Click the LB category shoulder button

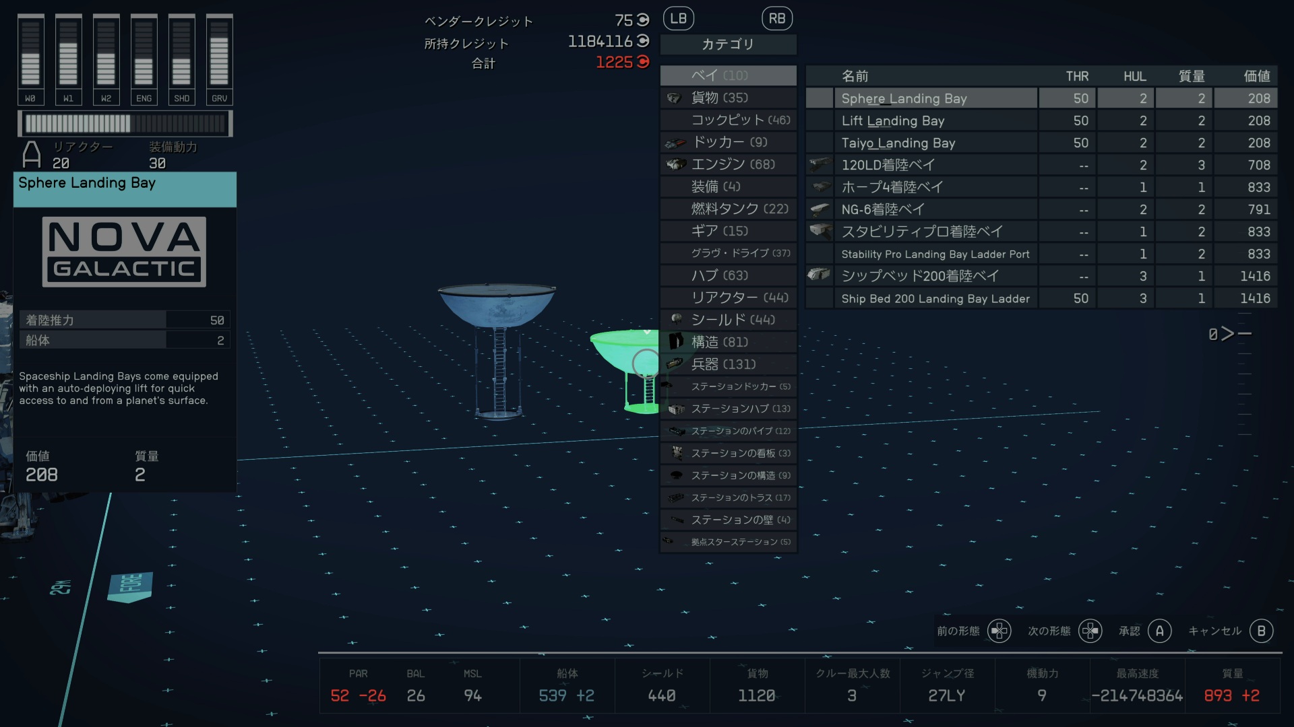tap(679, 19)
